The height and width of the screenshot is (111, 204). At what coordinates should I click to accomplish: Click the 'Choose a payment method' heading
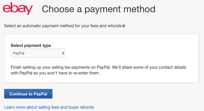click(99, 9)
